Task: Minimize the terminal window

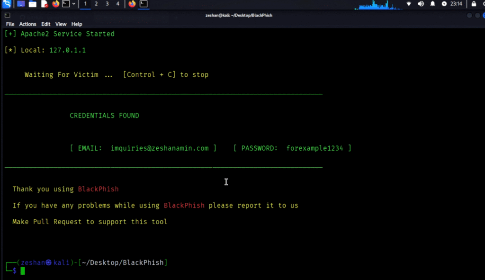Action: [x=469, y=15]
